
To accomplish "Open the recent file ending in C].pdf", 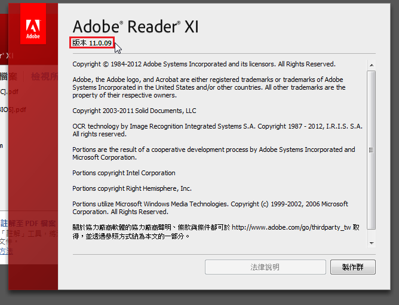I will [9, 91].
